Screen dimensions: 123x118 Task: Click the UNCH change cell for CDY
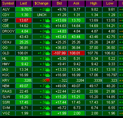point(42,15)
